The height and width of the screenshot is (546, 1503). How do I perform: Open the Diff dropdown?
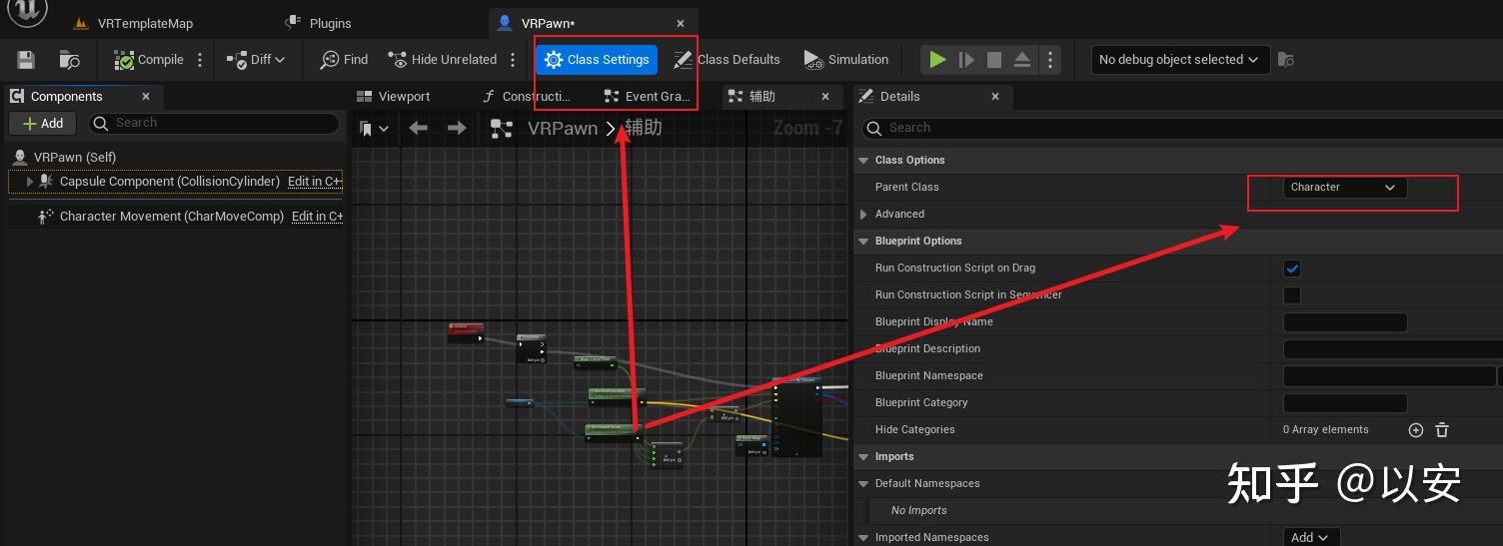(256, 60)
